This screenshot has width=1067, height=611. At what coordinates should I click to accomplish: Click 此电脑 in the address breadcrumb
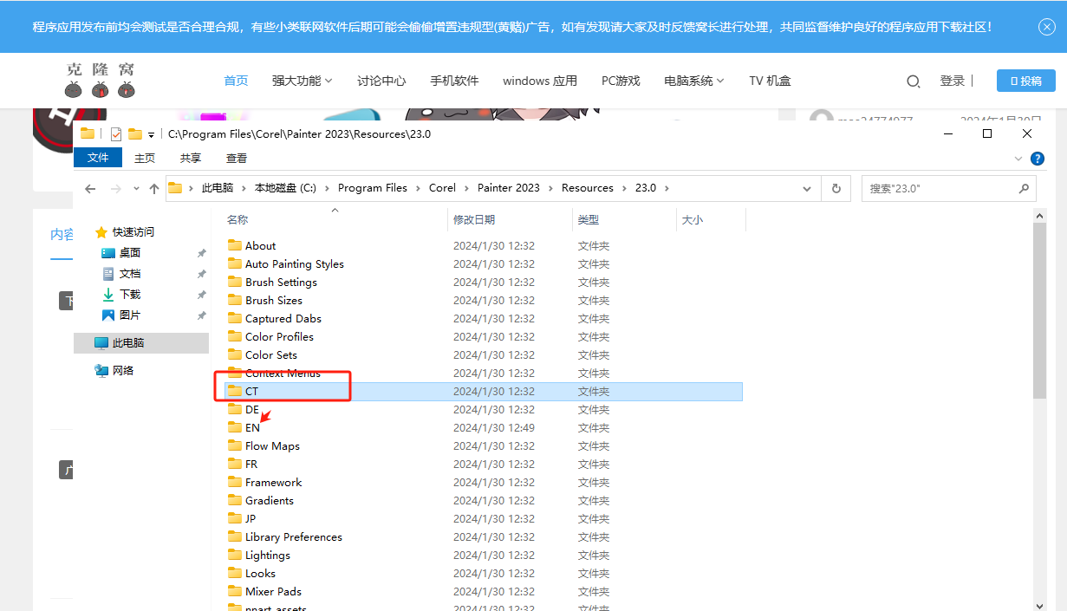pos(218,188)
